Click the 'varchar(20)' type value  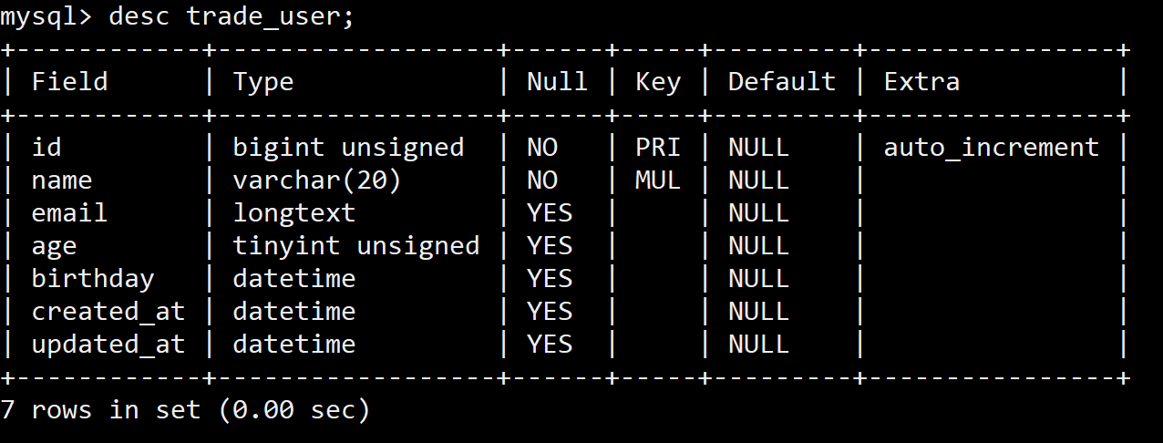(x=317, y=180)
